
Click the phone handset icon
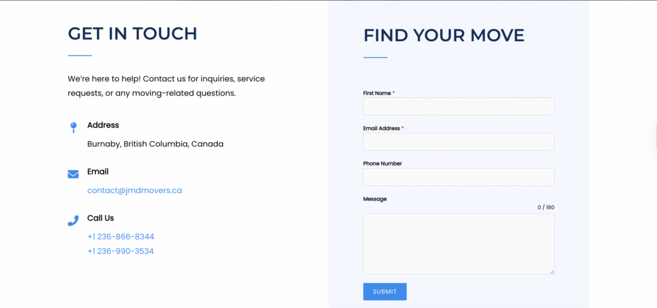tap(73, 220)
